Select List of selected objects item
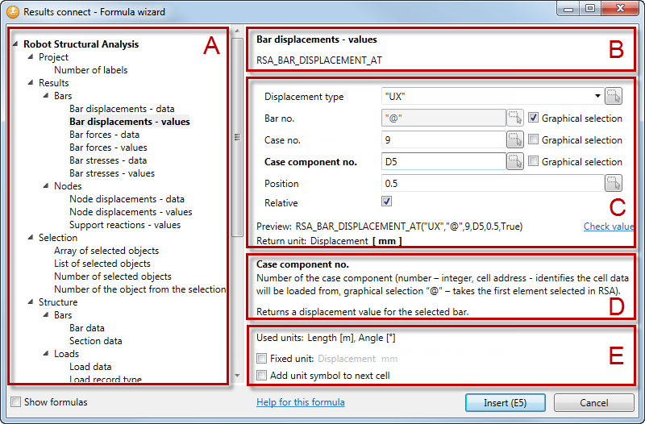 point(102,264)
